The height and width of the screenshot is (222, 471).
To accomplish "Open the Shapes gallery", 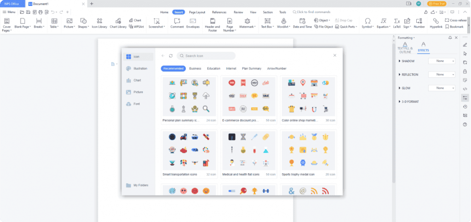I will point(83,23).
